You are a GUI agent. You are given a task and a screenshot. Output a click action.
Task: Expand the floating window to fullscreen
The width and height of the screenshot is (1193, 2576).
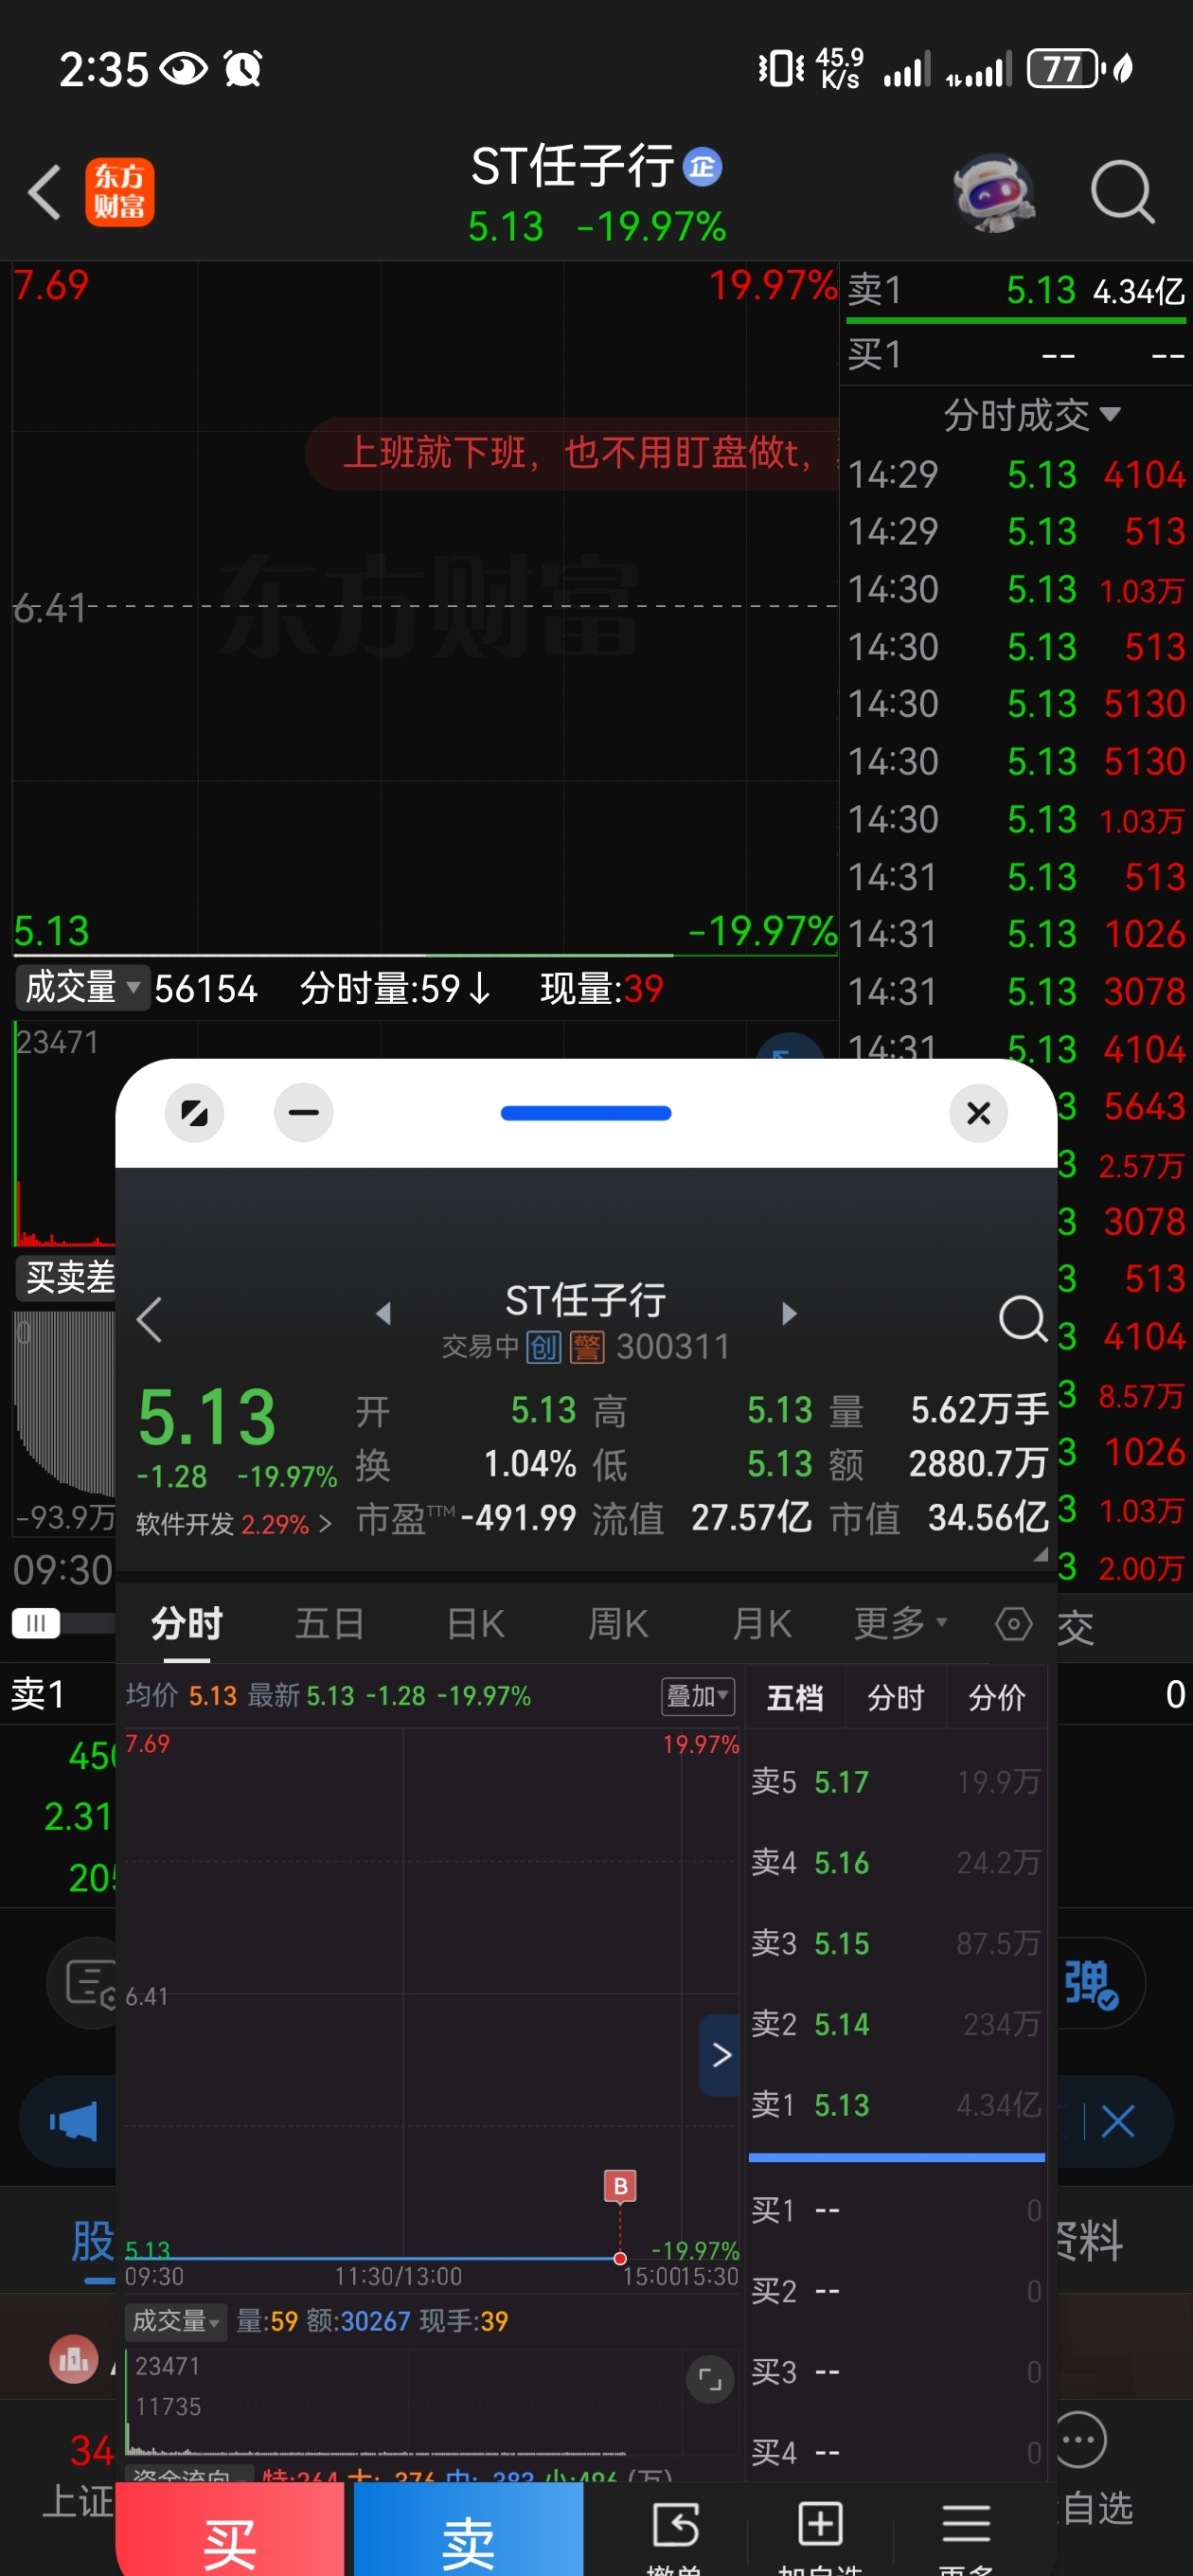point(194,1112)
